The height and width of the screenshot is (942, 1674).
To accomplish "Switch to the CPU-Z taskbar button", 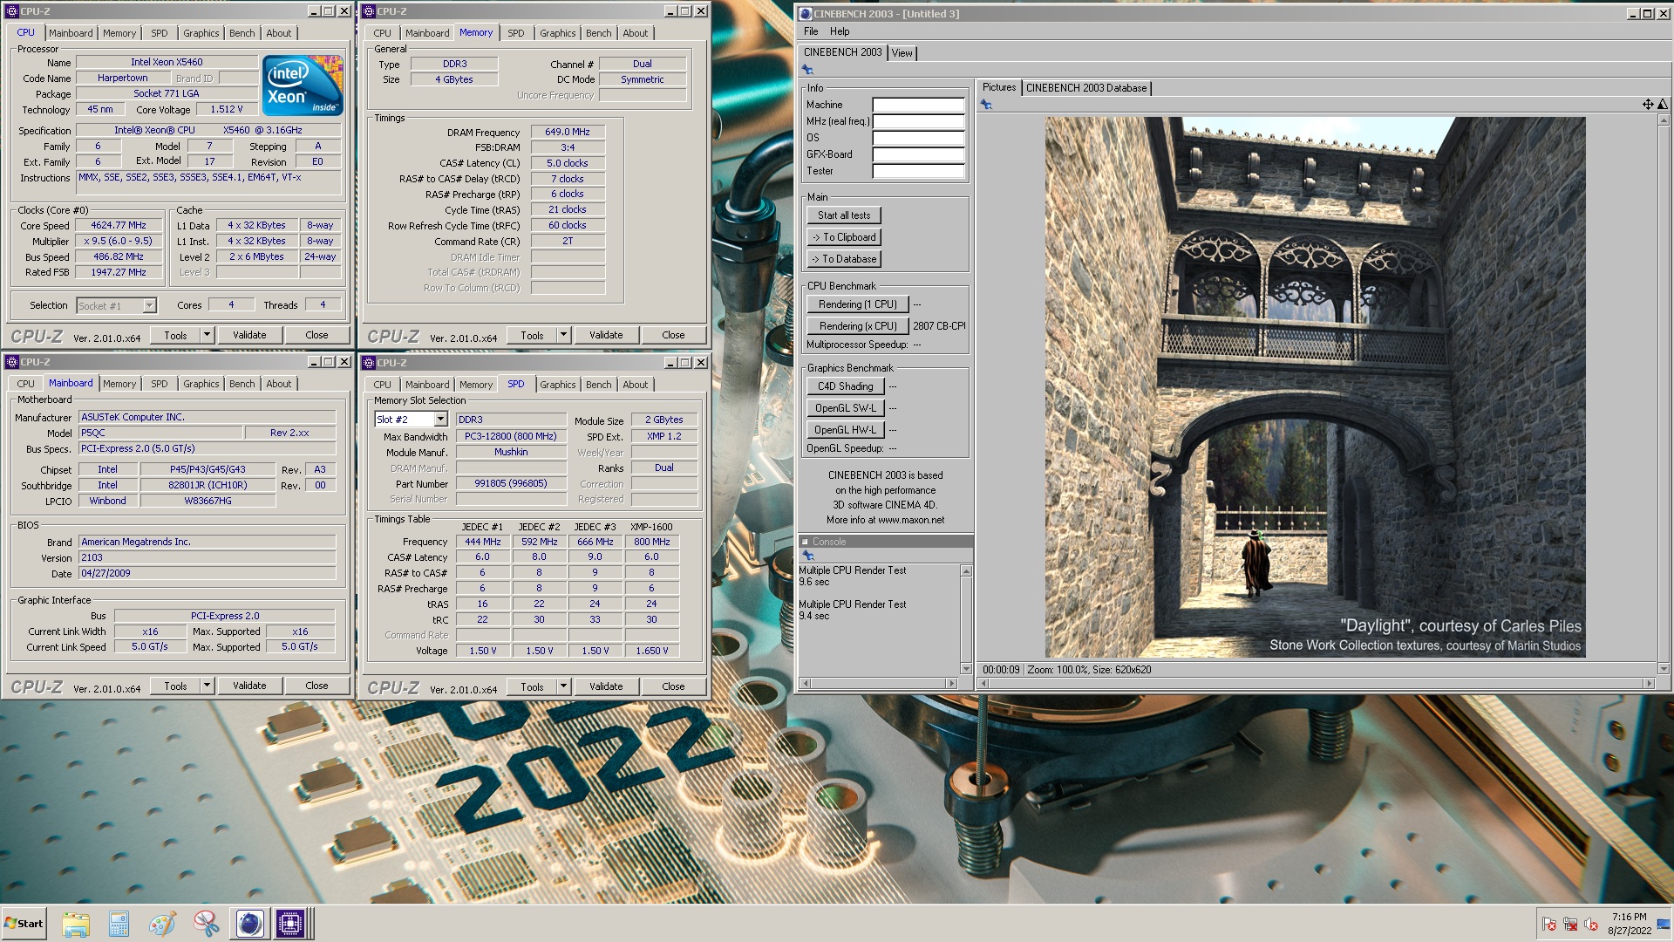I will 290,924.
